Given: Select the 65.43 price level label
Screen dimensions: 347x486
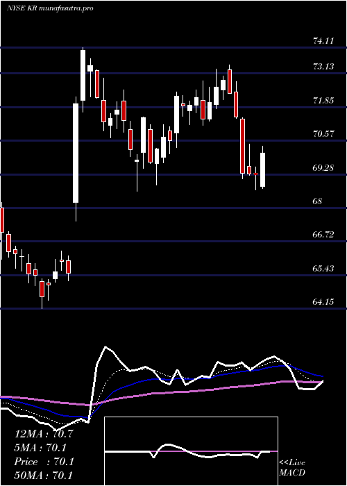Looking at the screenshot, I should click(323, 268).
